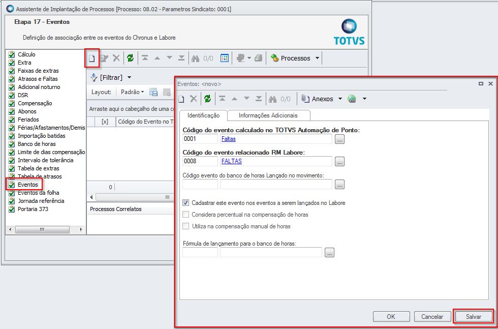Click the OK button
This screenshot has height=329, width=498.
pos(391,317)
